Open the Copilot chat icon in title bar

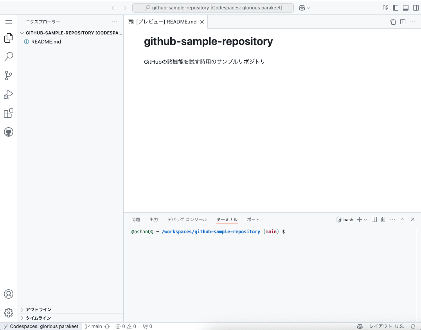(302, 8)
